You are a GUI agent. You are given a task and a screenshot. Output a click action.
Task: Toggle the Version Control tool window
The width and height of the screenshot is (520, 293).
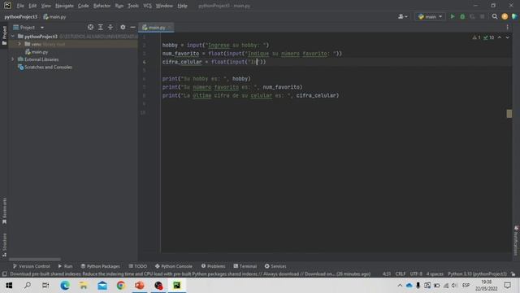pos(31,266)
